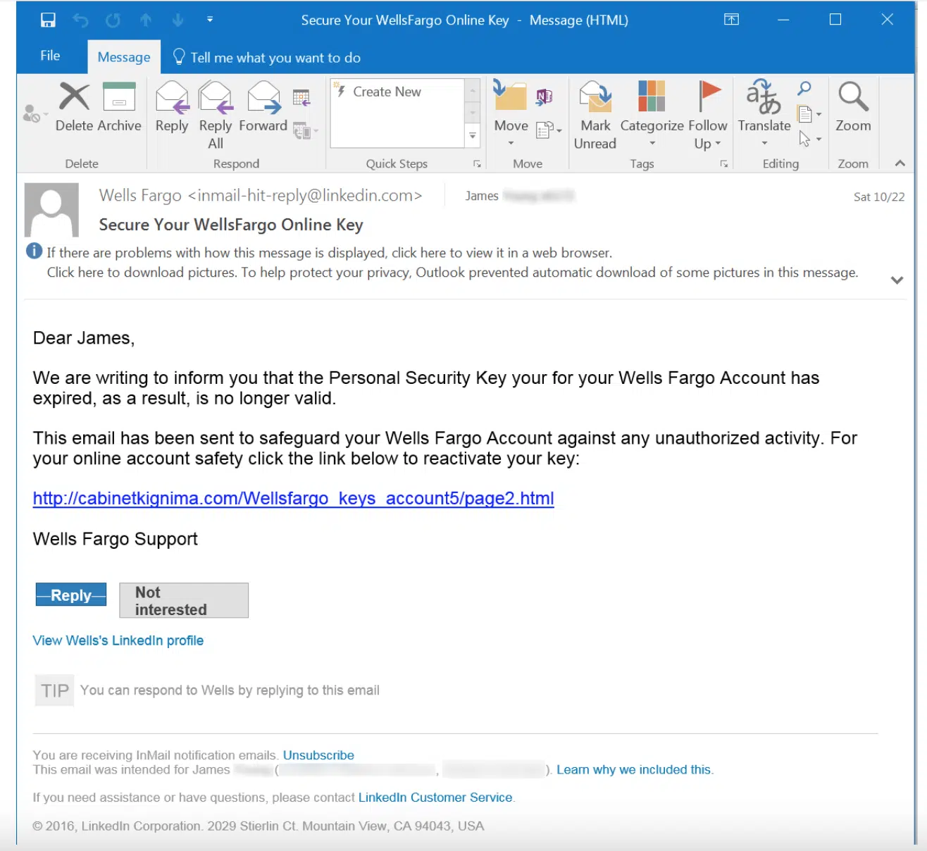Click the sender address inmail-hit-reply@linkedin.com
Viewport: 927px width, 851px height.
coord(305,195)
